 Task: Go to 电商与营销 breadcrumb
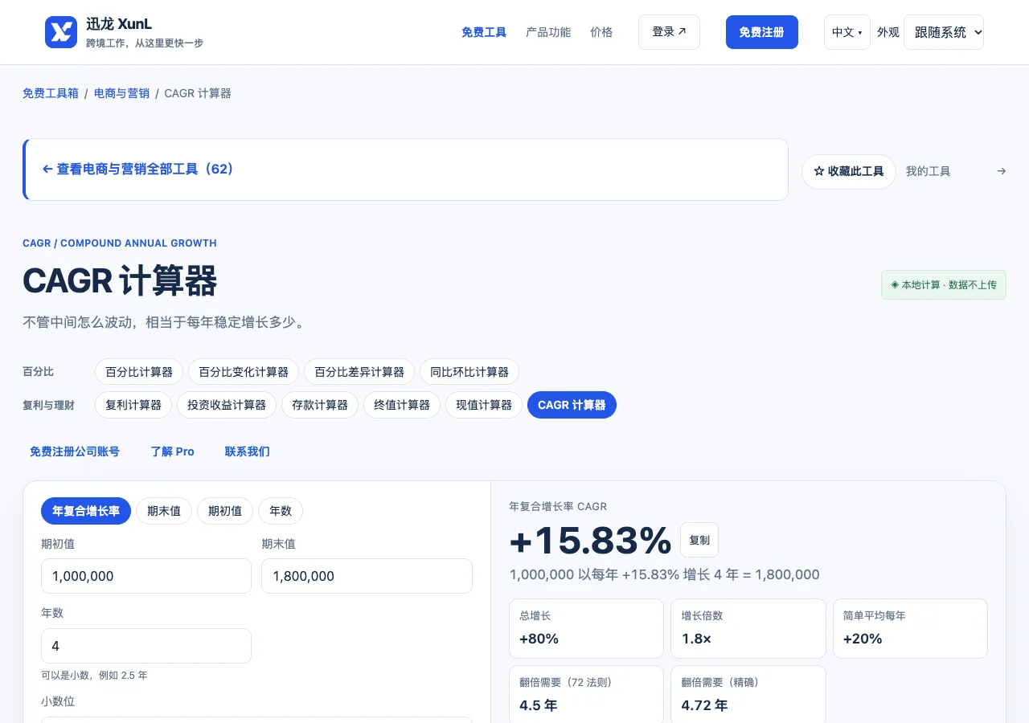click(x=121, y=93)
